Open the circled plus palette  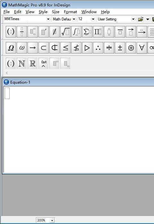point(131,48)
